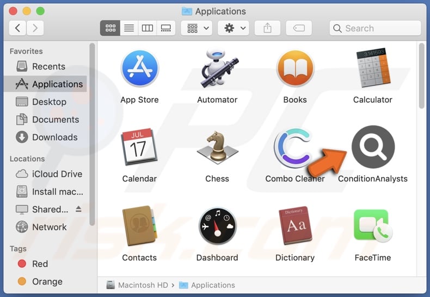The width and height of the screenshot is (430, 297).
Task: Select the Chess app icon
Action: coord(218,147)
